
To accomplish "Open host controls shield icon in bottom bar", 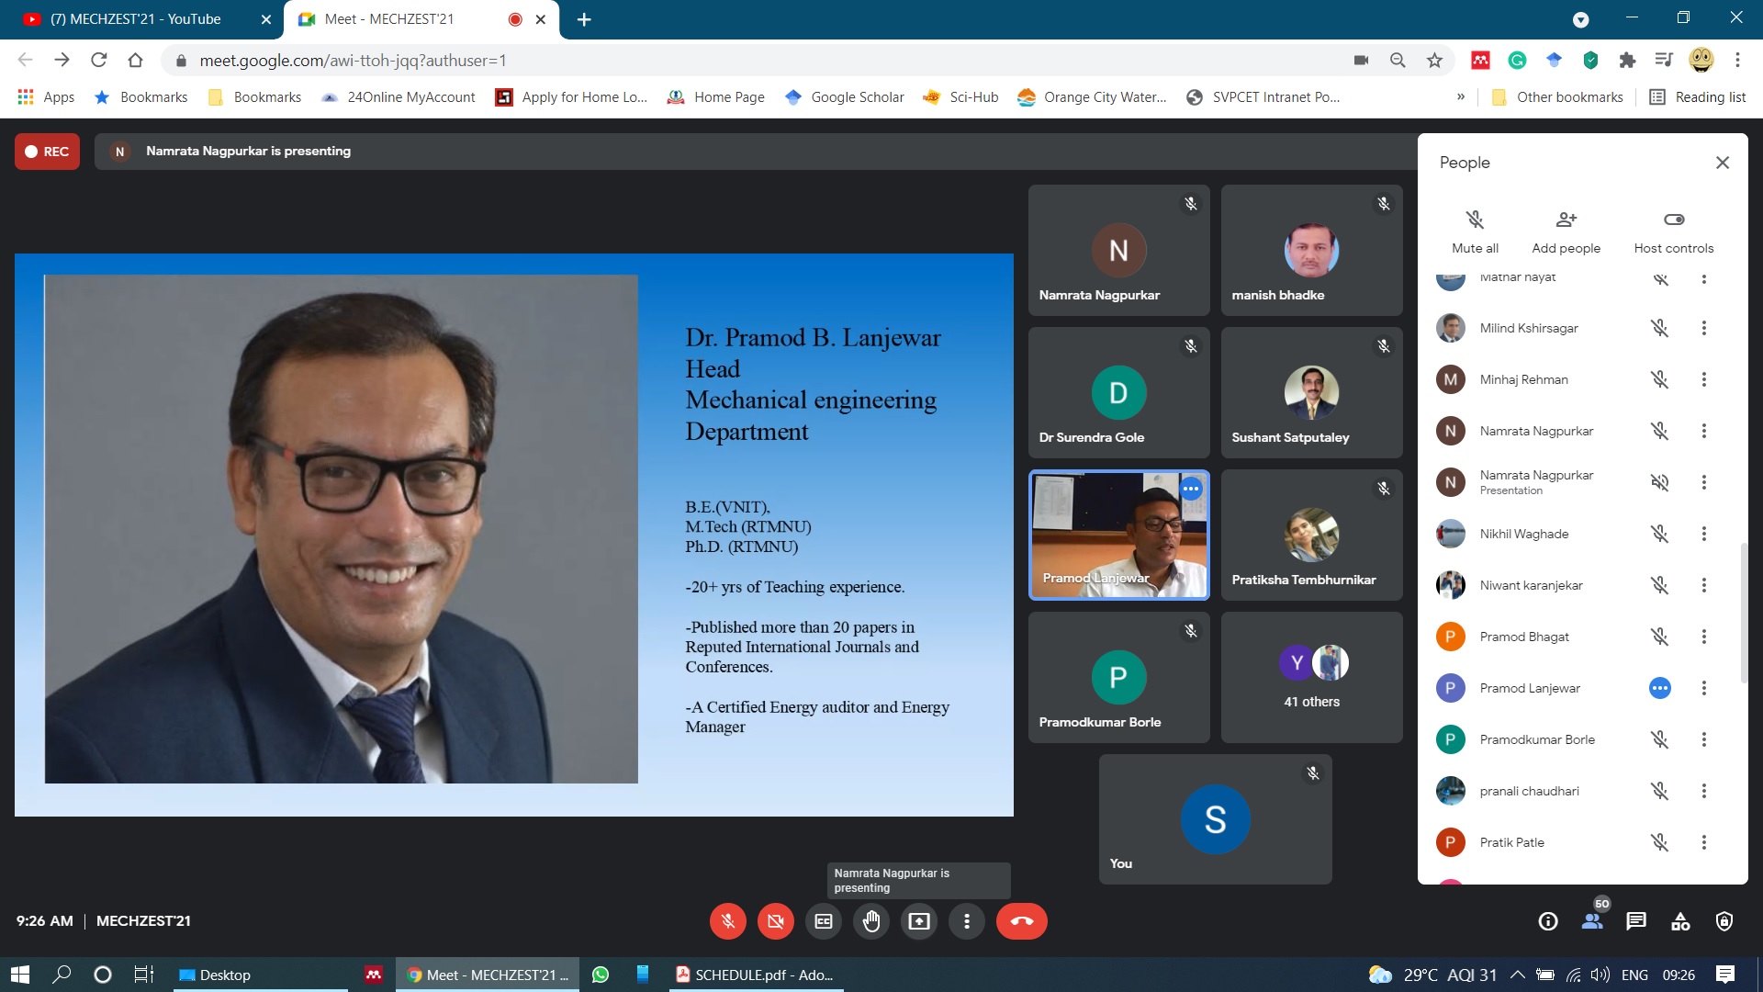I will 1724,921.
